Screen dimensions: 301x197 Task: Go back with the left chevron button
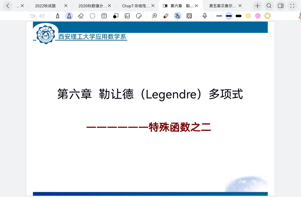[8, 6]
